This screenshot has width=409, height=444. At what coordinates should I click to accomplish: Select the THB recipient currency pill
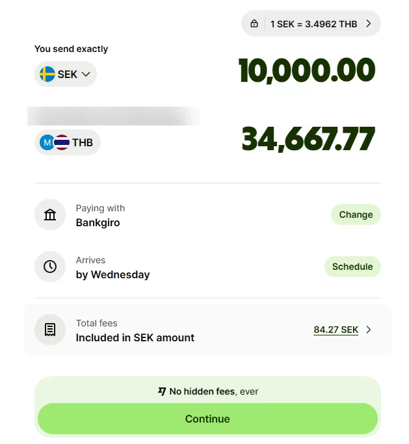tap(68, 142)
